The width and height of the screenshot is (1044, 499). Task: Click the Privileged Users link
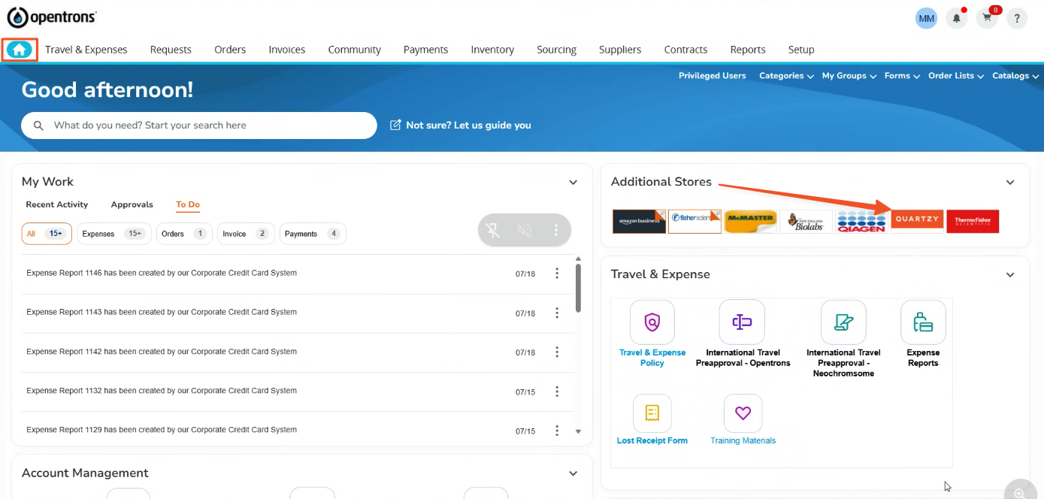pos(713,76)
